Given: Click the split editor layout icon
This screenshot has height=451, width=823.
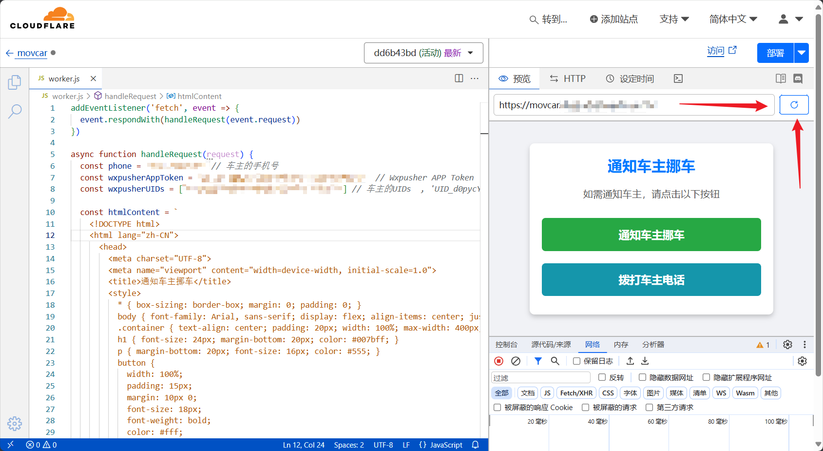Looking at the screenshot, I should [x=459, y=78].
